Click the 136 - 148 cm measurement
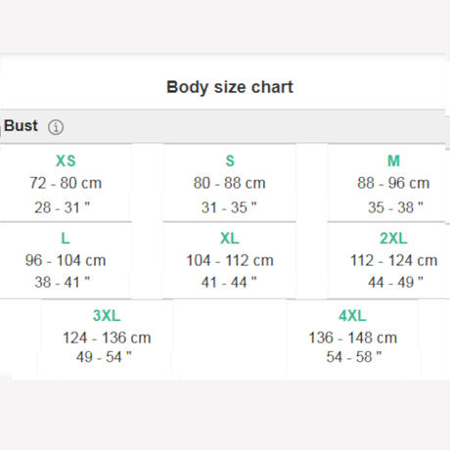 coord(353,337)
